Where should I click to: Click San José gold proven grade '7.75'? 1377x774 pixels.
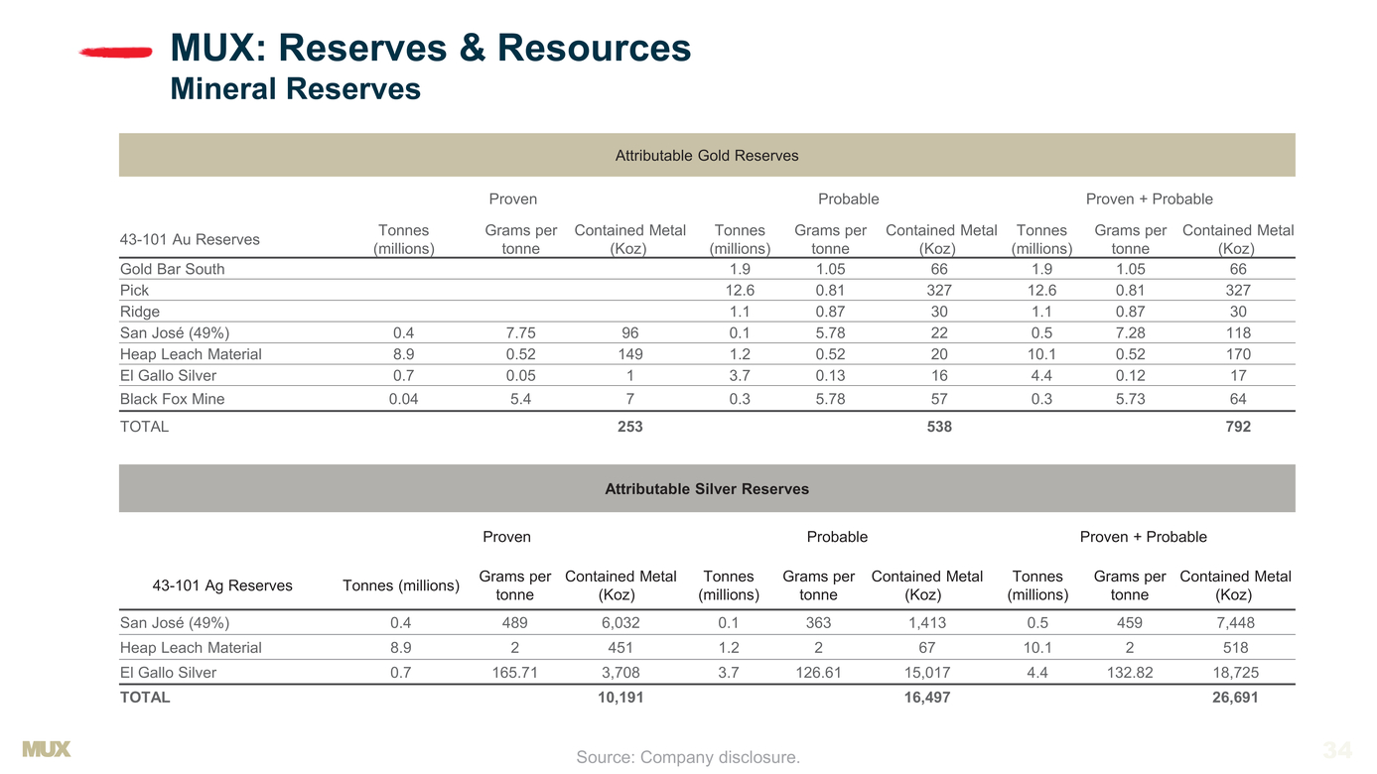coord(521,332)
